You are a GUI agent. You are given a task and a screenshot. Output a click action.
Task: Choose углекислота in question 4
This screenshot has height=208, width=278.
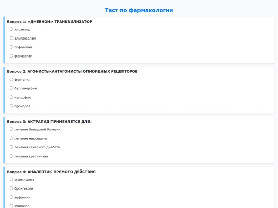pyautogui.click(x=11, y=179)
